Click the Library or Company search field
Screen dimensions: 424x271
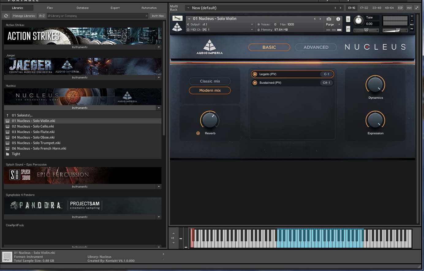coord(98,16)
